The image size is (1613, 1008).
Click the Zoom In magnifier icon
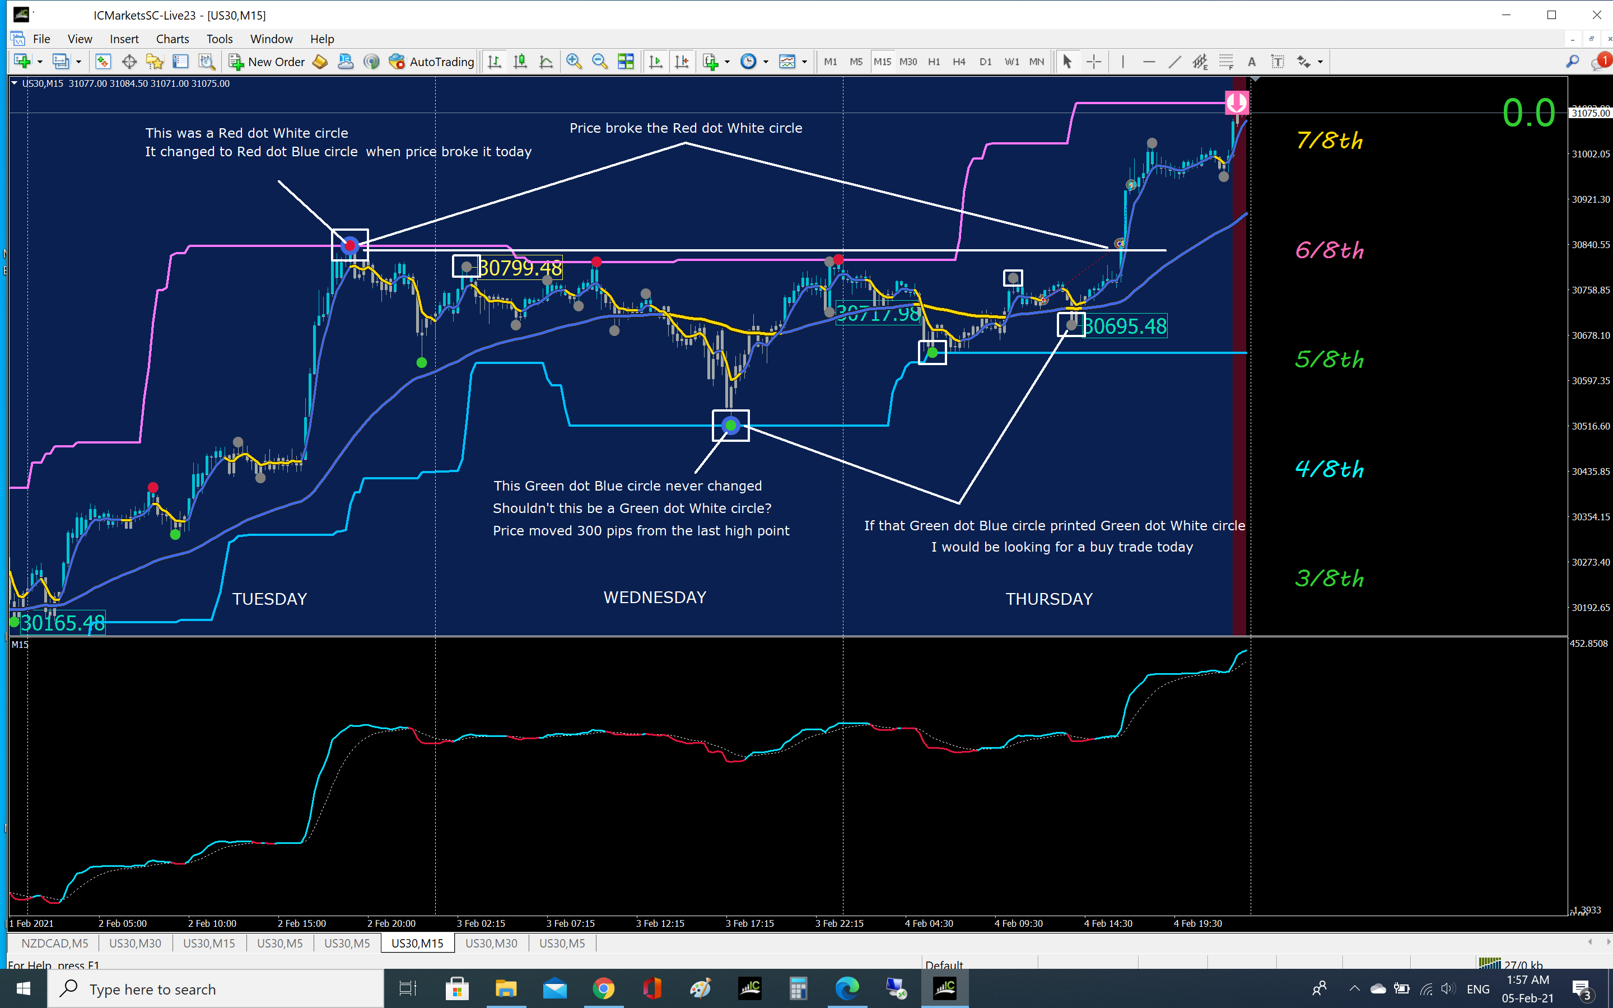573,62
